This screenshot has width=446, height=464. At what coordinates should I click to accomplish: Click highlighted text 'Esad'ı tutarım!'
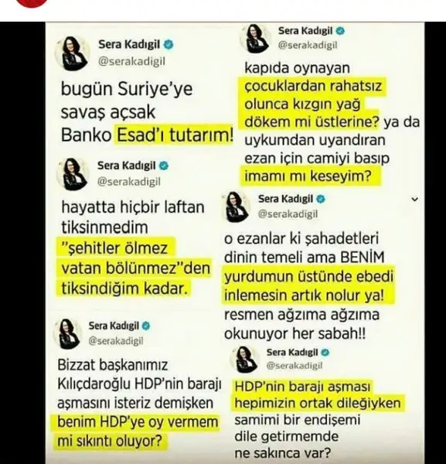point(175,135)
